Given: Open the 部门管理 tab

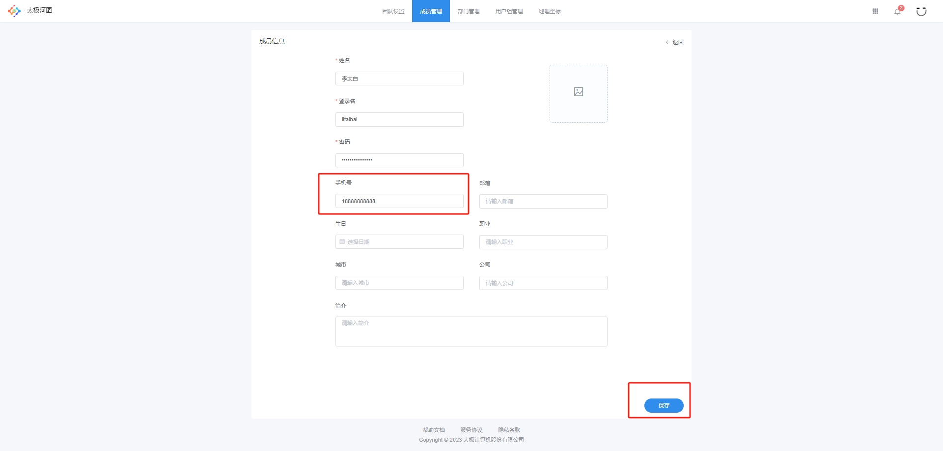Looking at the screenshot, I should [469, 11].
